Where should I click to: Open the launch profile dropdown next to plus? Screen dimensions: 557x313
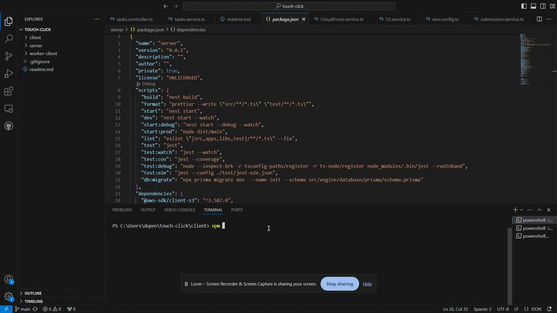tap(521, 210)
